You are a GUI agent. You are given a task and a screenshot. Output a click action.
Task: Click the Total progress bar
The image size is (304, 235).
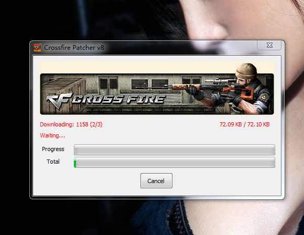[x=175, y=162]
